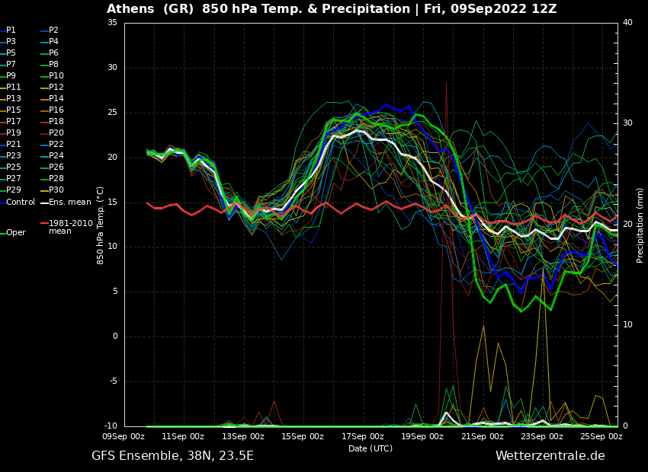
Task: Click the 25Sep 00z date tick label
Action: 601,437
